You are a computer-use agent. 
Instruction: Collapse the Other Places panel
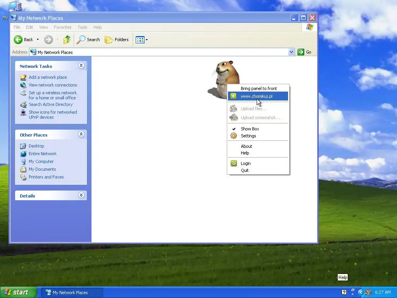point(81,134)
